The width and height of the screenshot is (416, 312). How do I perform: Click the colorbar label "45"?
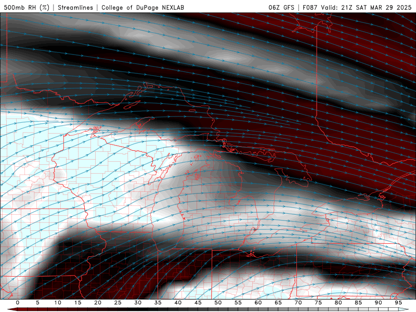[x=198, y=303]
